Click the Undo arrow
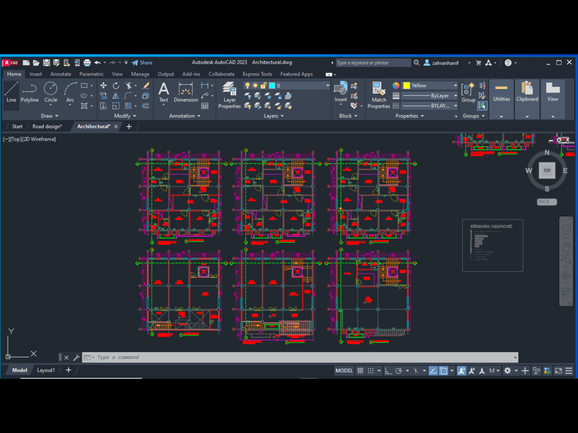 (x=97, y=62)
